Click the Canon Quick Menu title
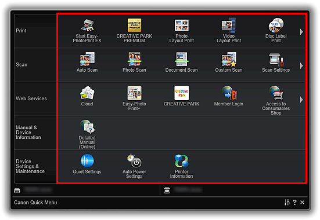Image resolution: width=320 pixels, height=220 pixels. pyautogui.click(x=35, y=203)
